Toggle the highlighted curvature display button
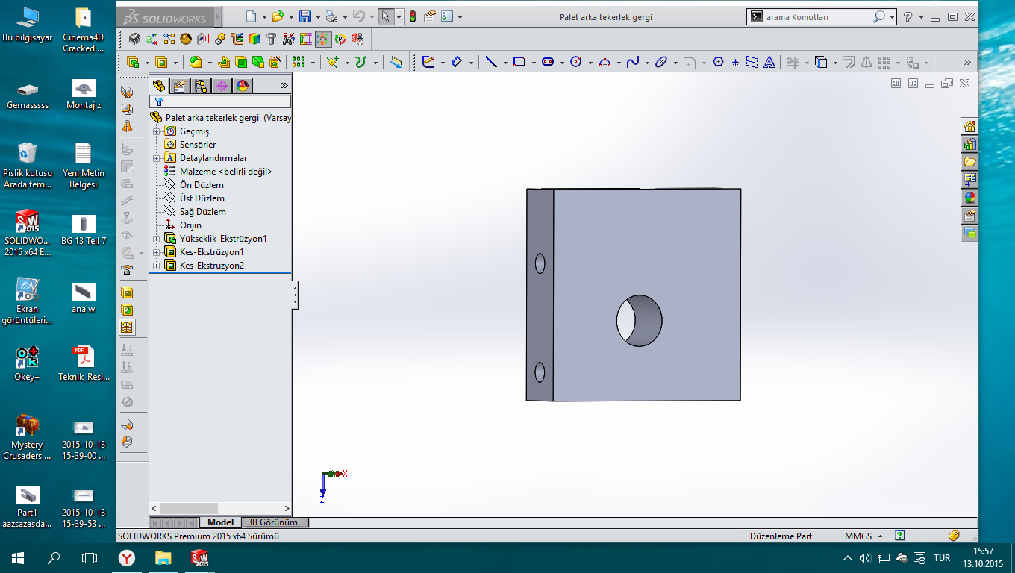Image resolution: width=1015 pixels, height=573 pixels. pos(323,39)
